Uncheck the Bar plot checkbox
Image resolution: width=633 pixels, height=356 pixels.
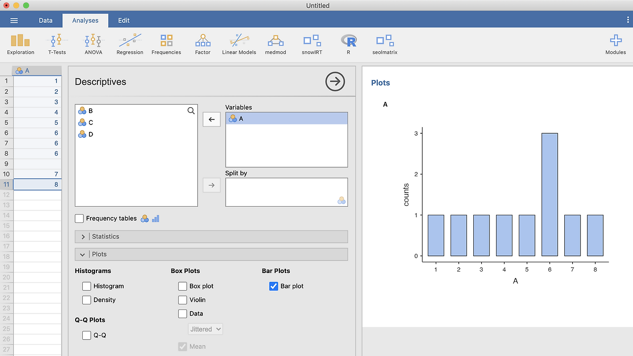tap(273, 286)
